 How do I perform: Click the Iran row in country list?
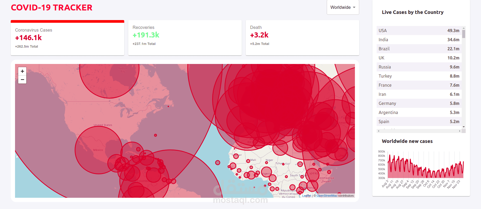(419, 94)
